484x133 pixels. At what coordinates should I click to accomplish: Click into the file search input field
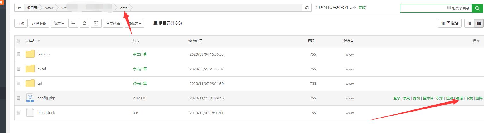tap(423, 8)
